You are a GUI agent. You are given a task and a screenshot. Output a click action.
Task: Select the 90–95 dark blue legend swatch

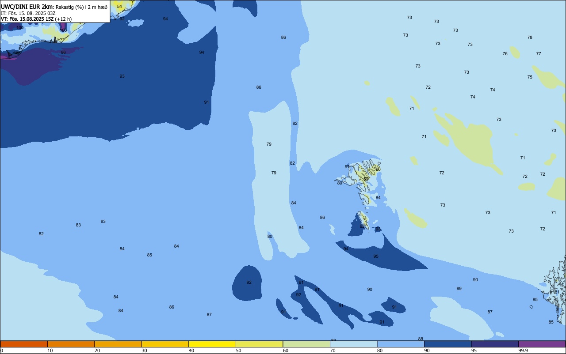click(447, 344)
